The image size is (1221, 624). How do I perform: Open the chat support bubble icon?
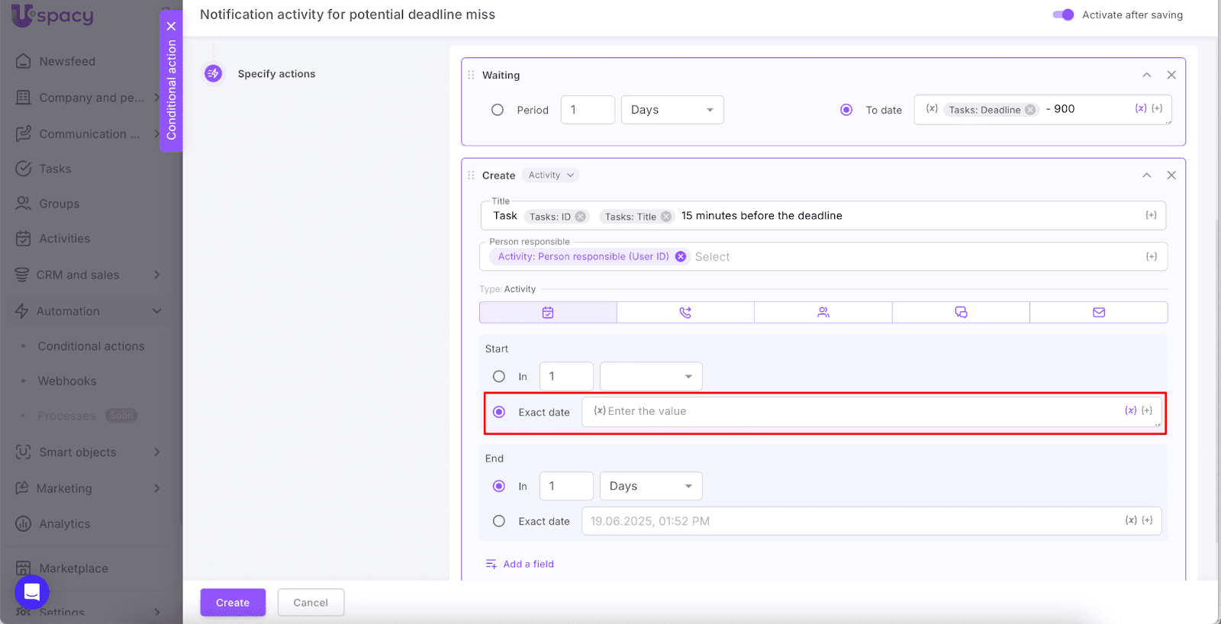point(32,591)
